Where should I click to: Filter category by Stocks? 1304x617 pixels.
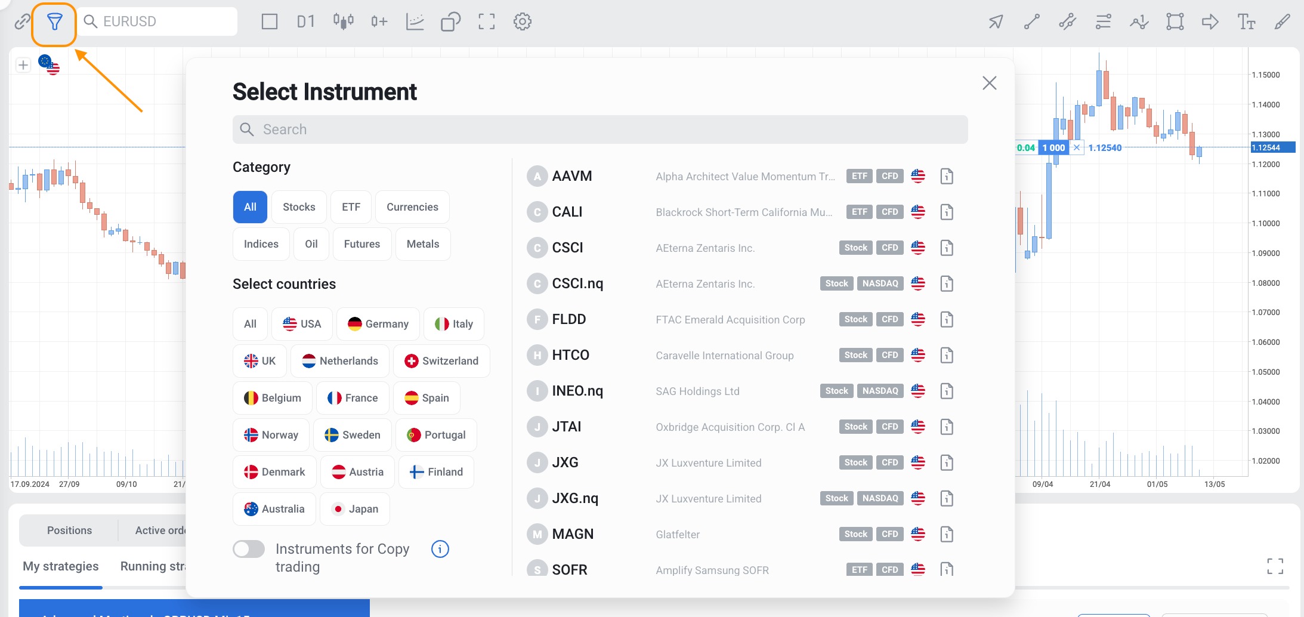tap(299, 207)
